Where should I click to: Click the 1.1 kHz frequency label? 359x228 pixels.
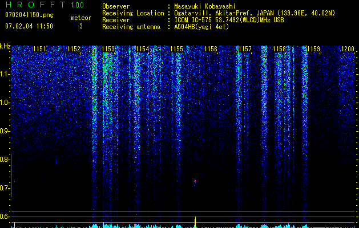[x=5, y=74]
